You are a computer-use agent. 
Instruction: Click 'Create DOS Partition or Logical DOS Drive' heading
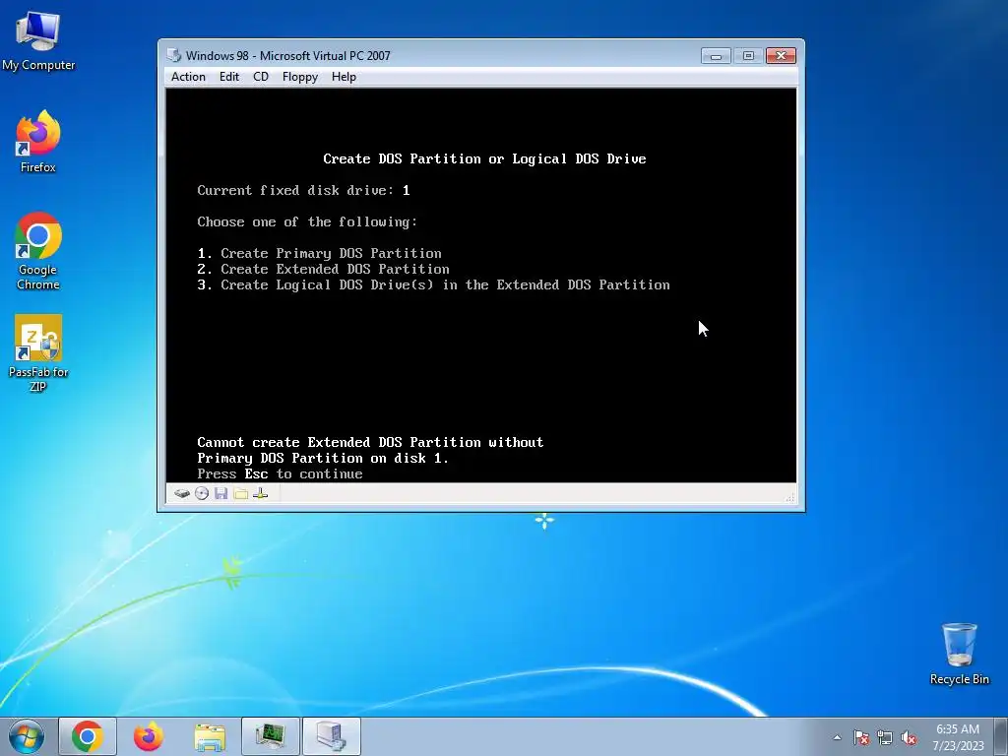coord(484,158)
